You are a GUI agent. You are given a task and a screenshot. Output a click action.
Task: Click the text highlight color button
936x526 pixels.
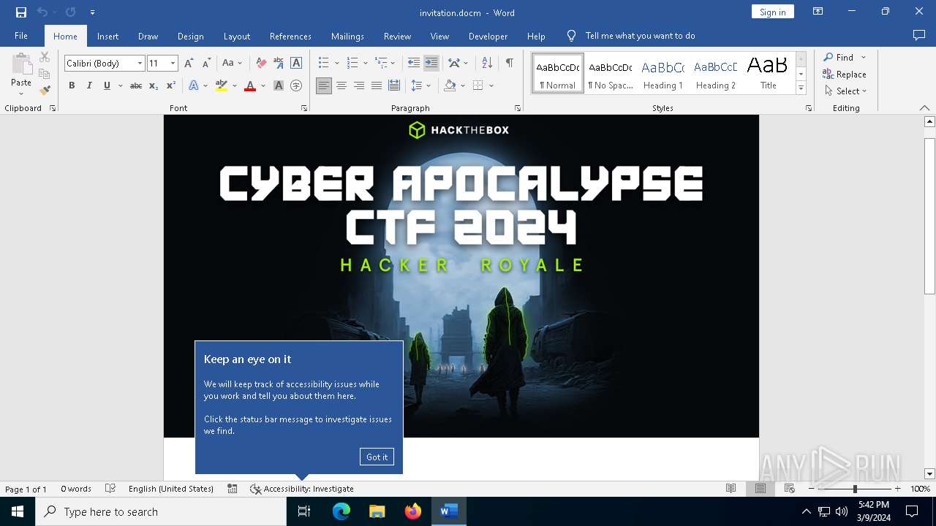[x=222, y=86]
